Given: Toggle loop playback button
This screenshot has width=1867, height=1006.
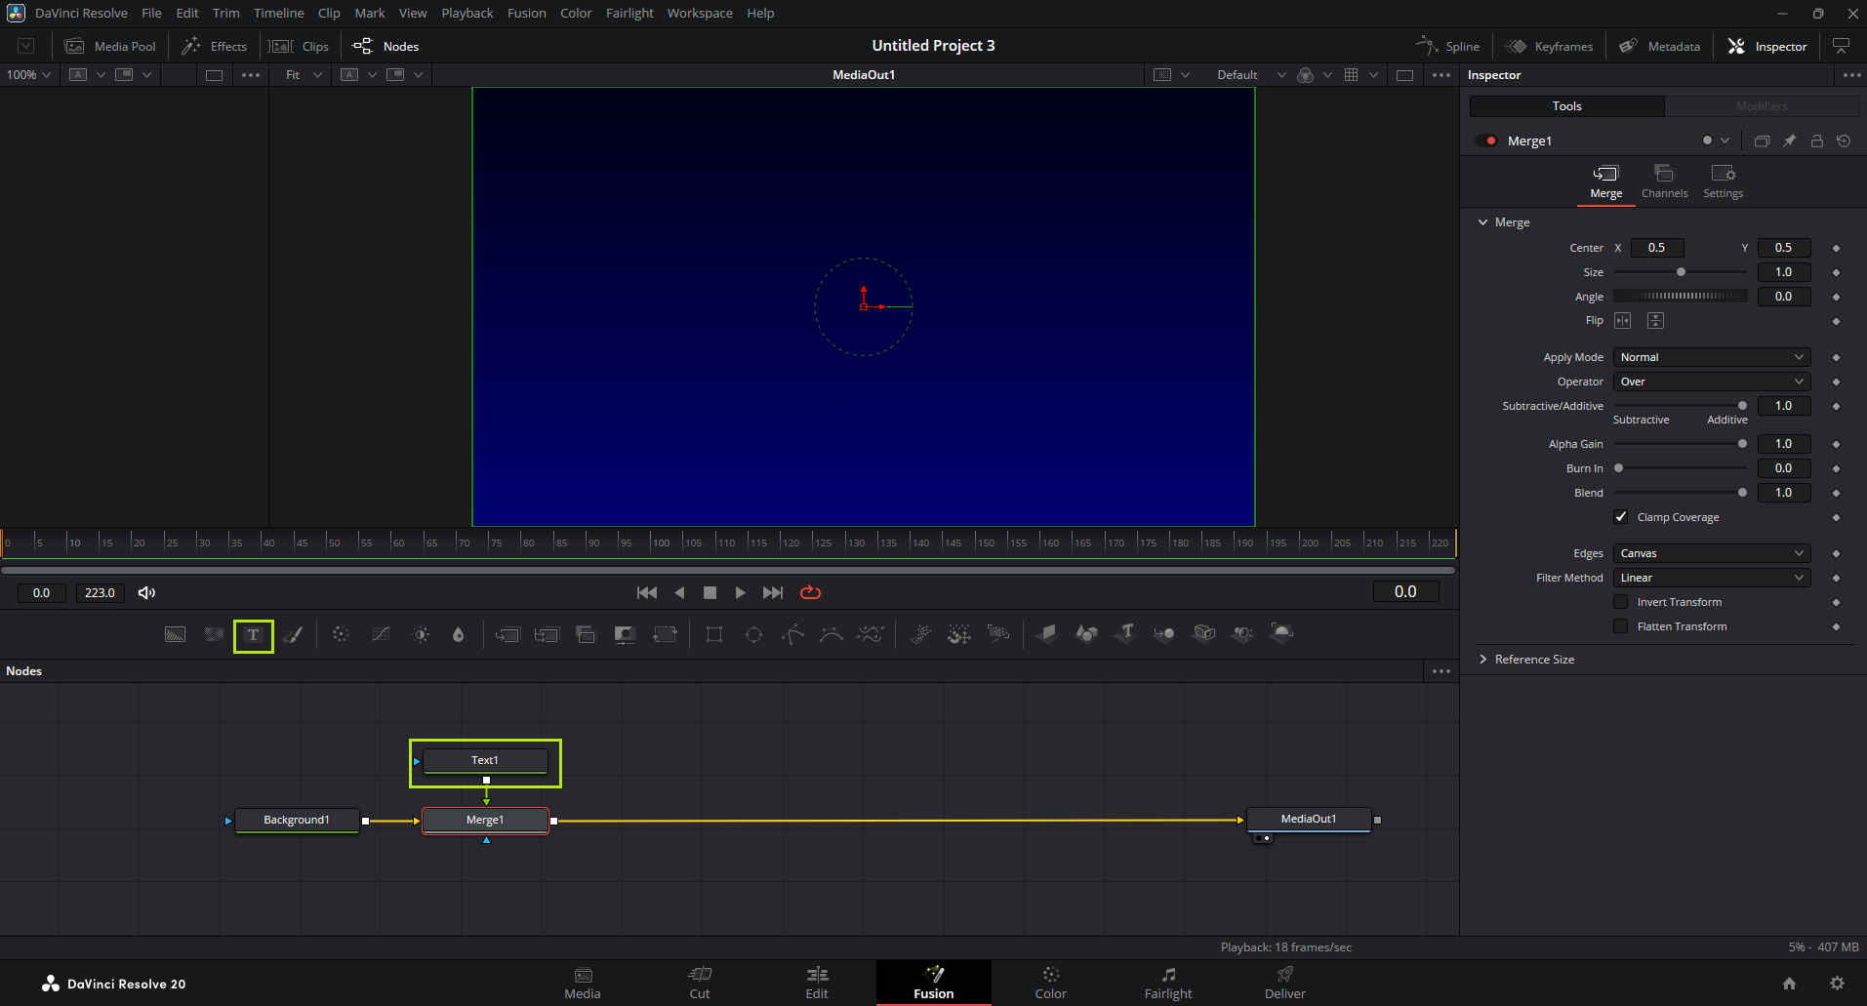Looking at the screenshot, I should (810, 592).
